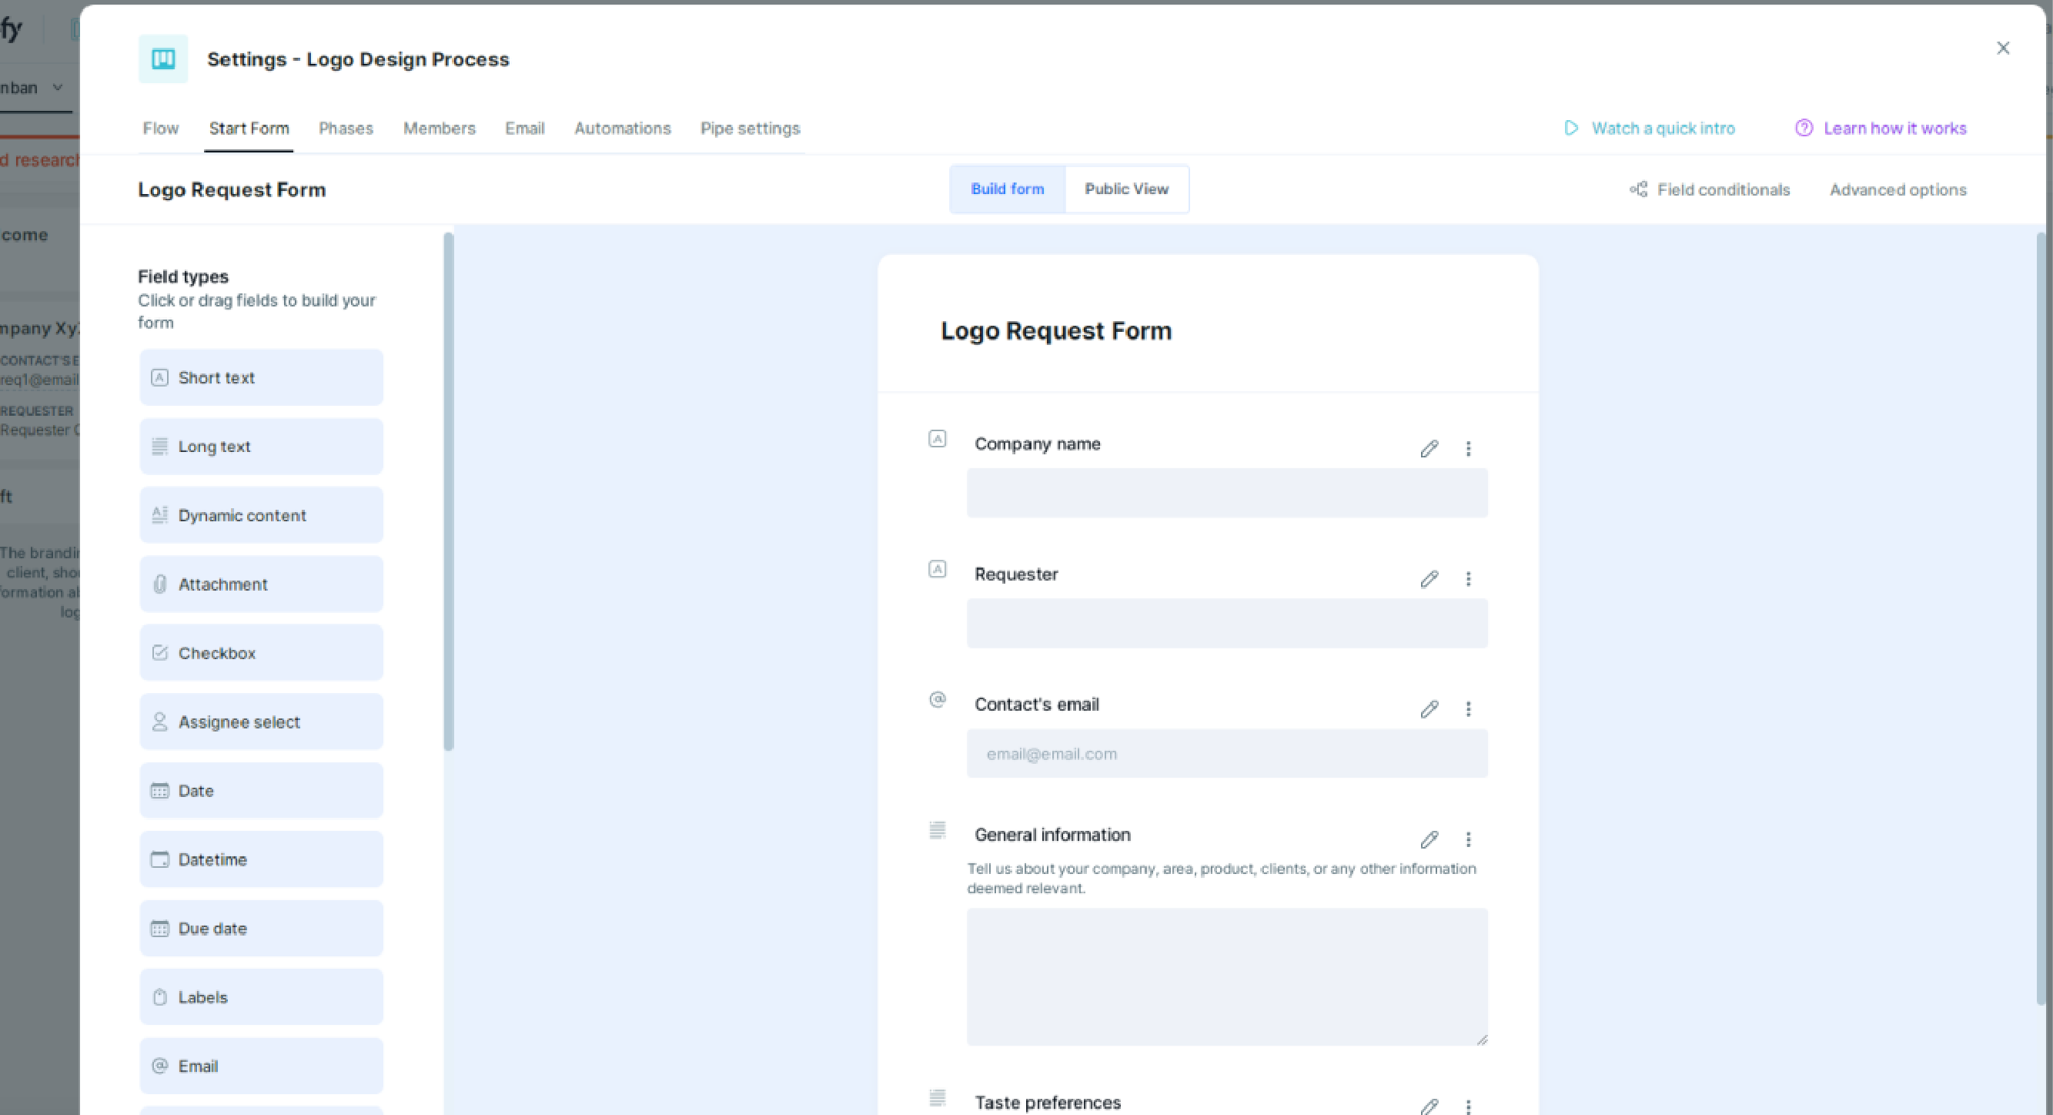Edit the Company name field

[1429, 449]
